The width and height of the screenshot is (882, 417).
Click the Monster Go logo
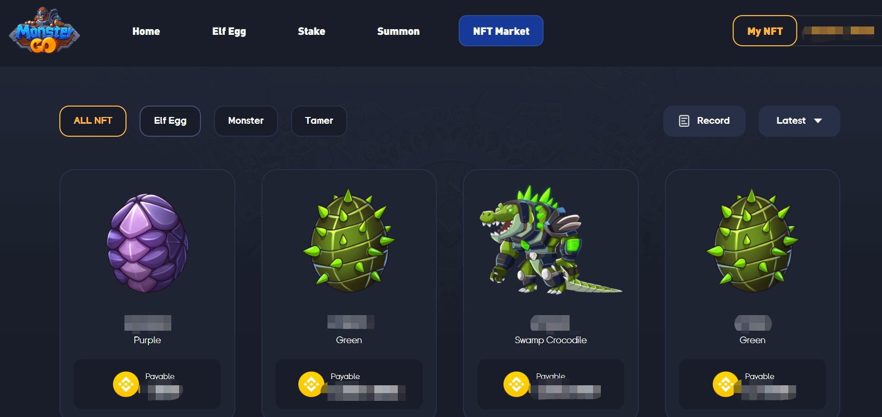[x=44, y=31]
